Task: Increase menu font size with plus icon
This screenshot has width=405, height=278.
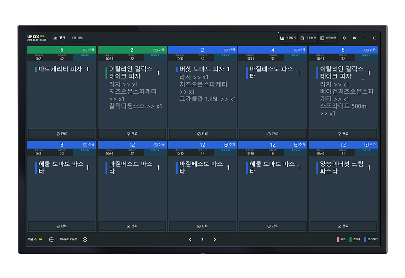Action: (85, 240)
